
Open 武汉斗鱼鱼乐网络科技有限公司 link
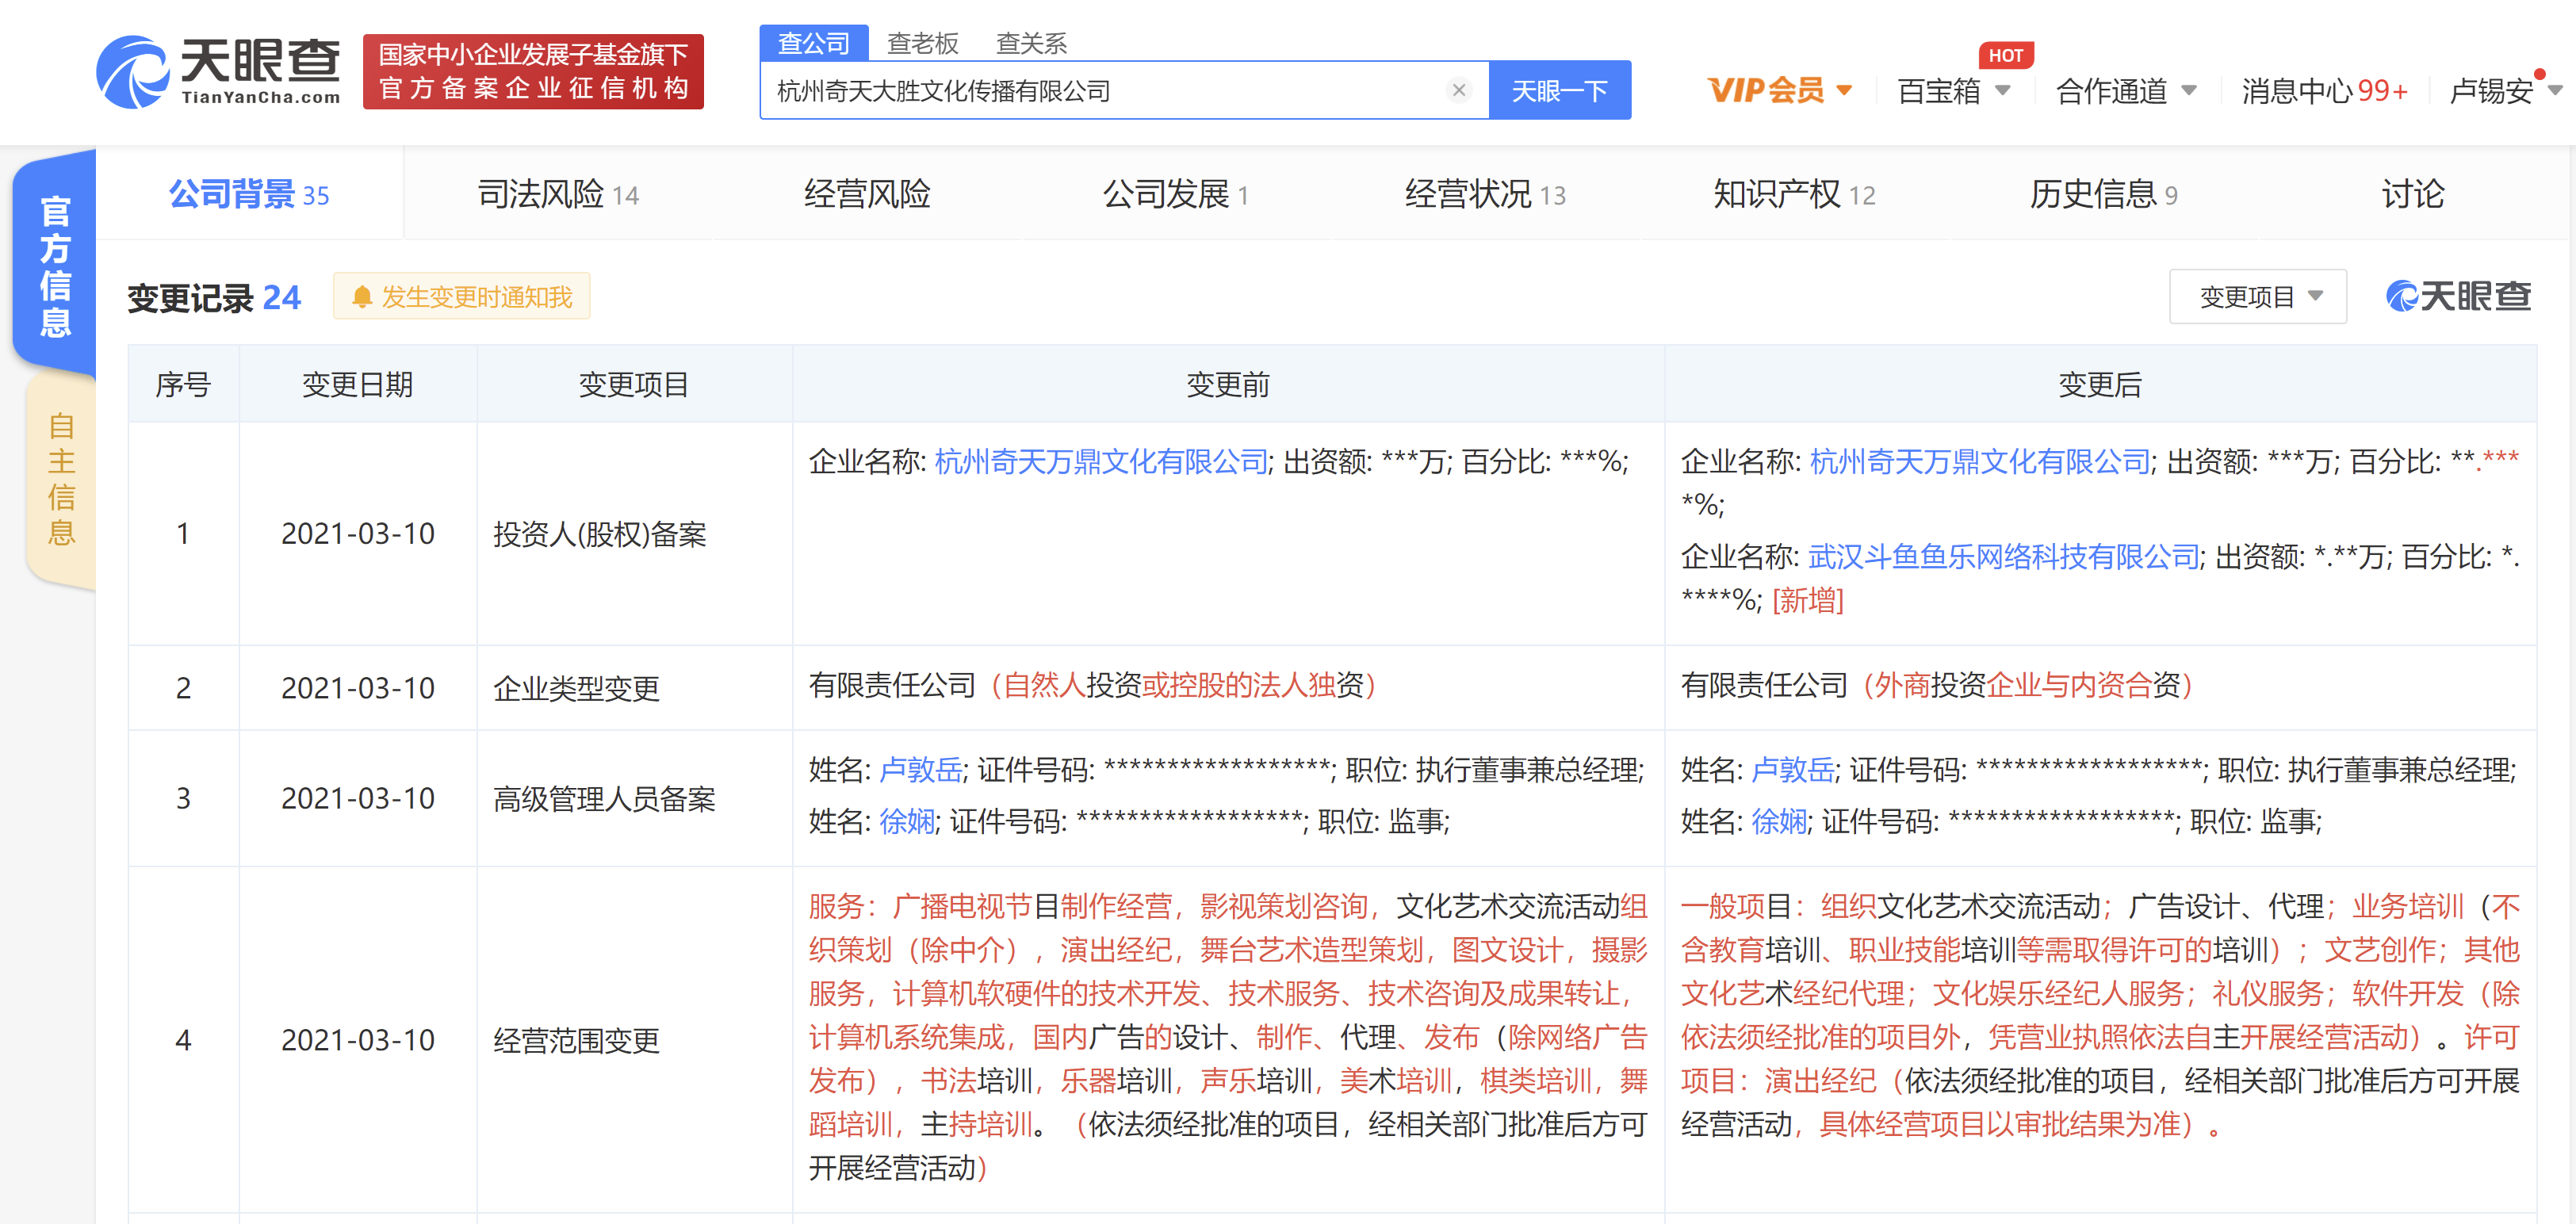click(x=2003, y=557)
